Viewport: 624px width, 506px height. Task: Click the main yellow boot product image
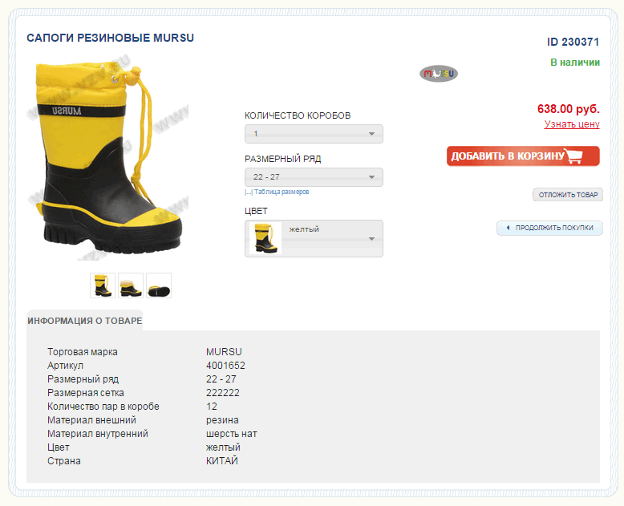coord(107,157)
